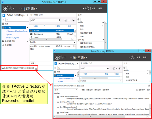Click Active Directory contact-card icon in rear window
Viewport: 152px width, 119px height.
click(4, 15)
